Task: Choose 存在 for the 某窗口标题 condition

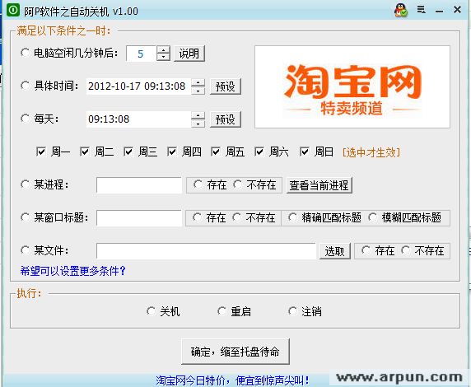Action: click(x=209, y=217)
